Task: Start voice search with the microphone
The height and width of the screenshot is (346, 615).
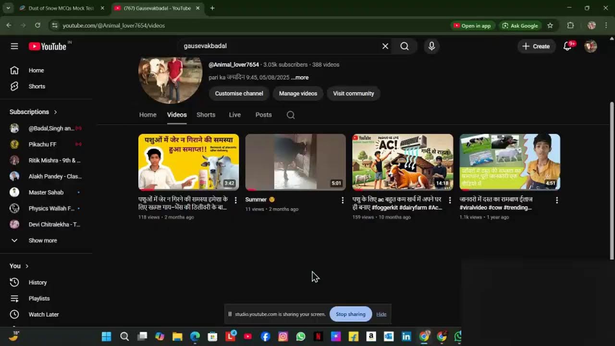Action: pyautogui.click(x=431, y=46)
